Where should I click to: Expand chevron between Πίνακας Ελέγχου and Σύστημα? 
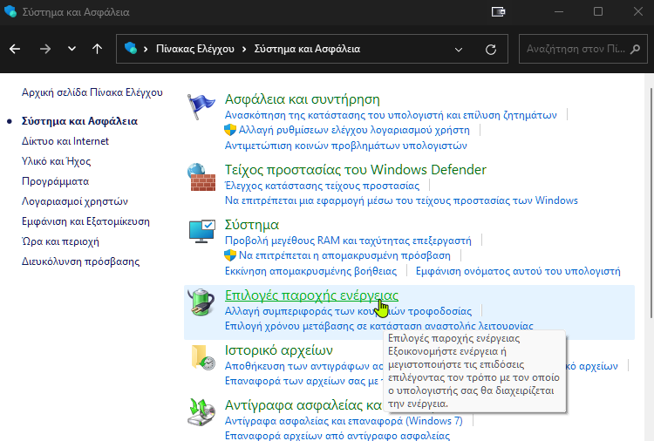pos(244,49)
